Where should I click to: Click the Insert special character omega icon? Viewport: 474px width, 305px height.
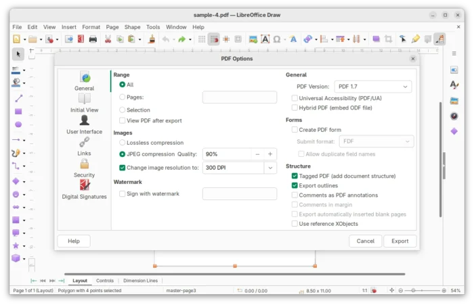click(276, 39)
